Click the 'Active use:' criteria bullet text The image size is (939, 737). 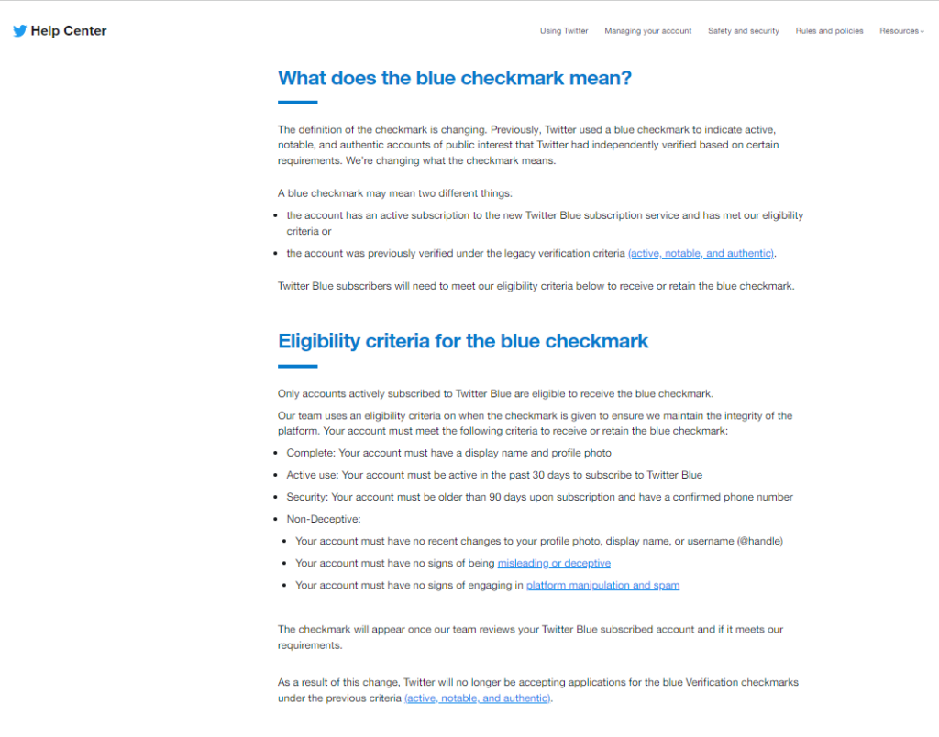pyautogui.click(x=494, y=475)
